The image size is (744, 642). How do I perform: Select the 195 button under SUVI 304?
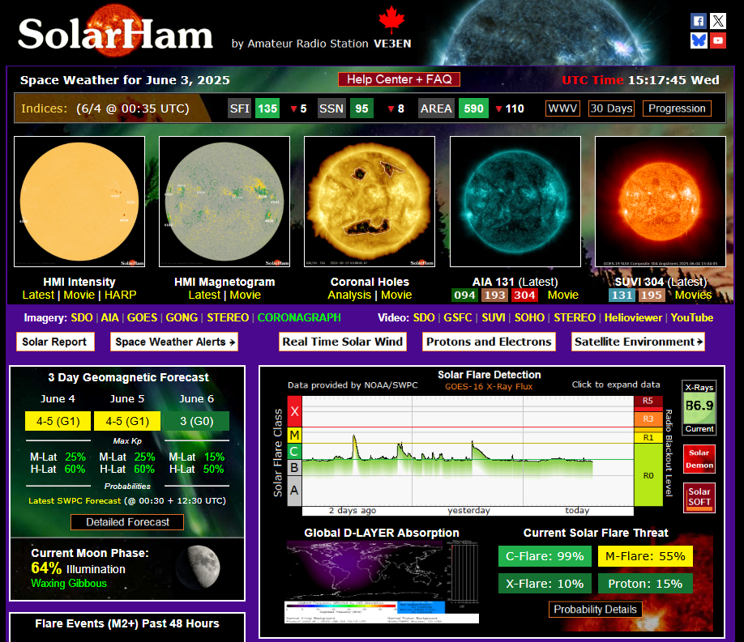pyautogui.click(x=651, y=295)
